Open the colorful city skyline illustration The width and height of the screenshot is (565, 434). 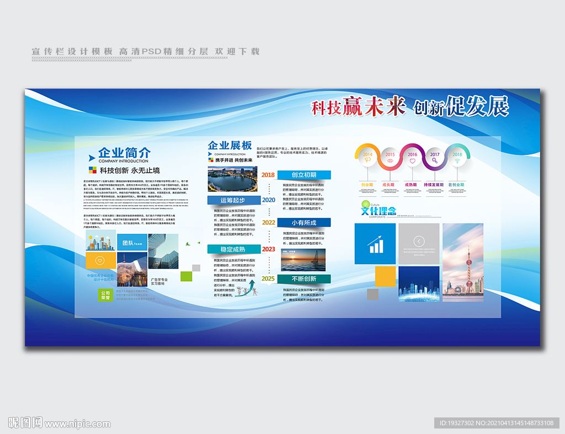coord(101,240)
